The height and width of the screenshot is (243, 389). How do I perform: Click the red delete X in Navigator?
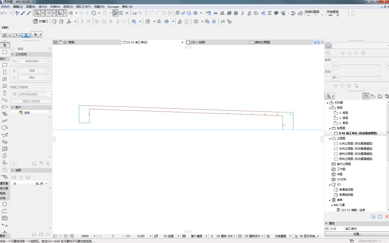click(387, 217)
